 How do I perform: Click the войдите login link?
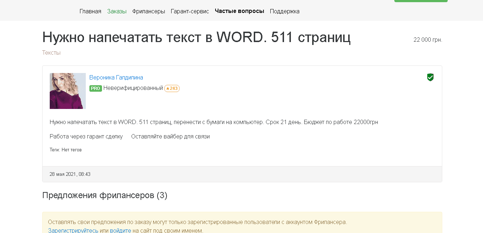pos(120,230)
